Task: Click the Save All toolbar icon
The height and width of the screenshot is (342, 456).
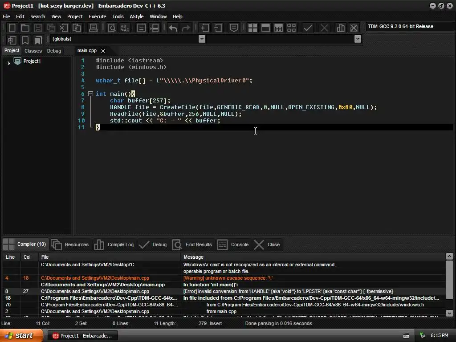Action: click(x=51, y=28)
